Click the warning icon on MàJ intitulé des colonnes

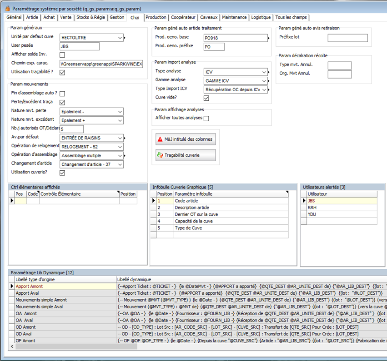click(x=160, y=139)
